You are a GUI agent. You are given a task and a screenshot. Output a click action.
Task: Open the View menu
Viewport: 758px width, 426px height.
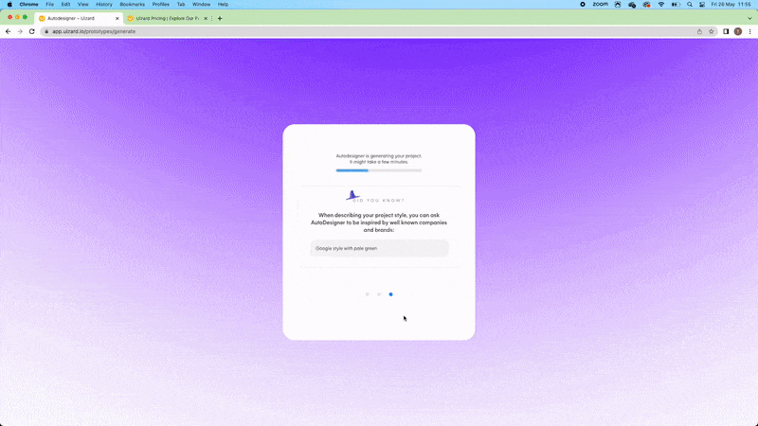point(83,5)
